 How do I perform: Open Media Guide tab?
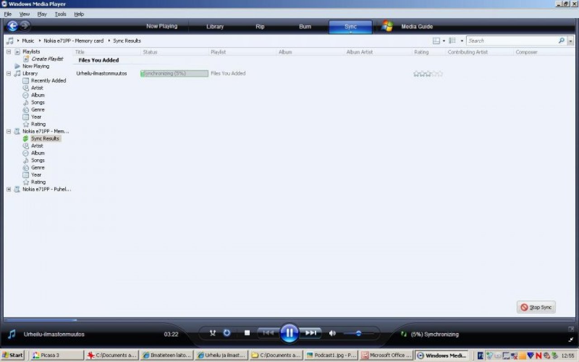click(417, 27)
